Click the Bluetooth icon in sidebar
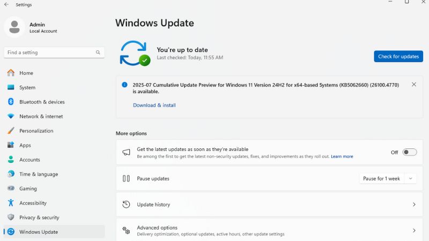The image size is (429, 241). click(x=11, y=102)
